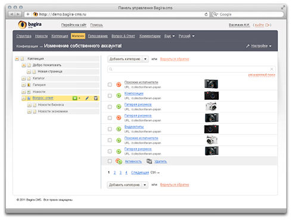This screenshot has height=221, width=292.
Task: Tick the checkbox for last Галерея рисунков row
Action: (x=110, y=152)
